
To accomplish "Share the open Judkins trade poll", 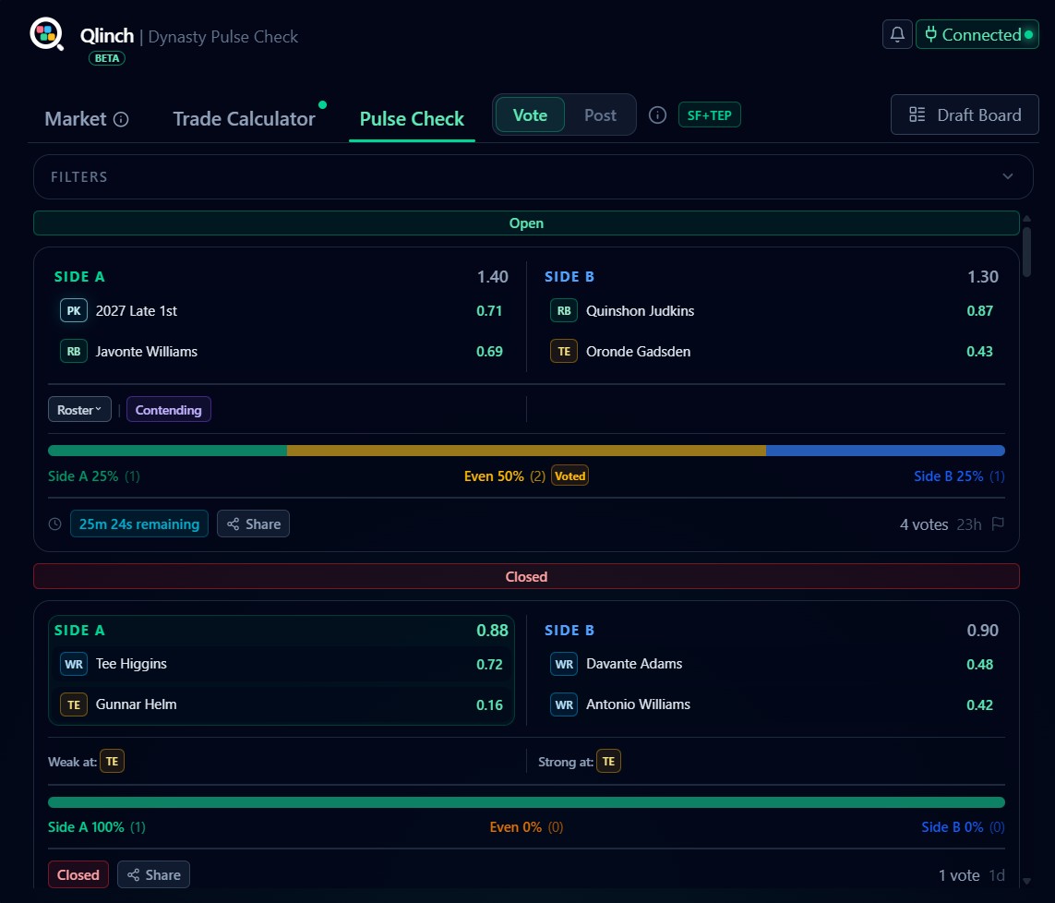I will point(253,524).
